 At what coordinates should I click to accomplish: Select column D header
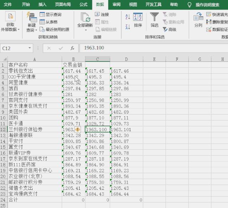coord(126,59)
